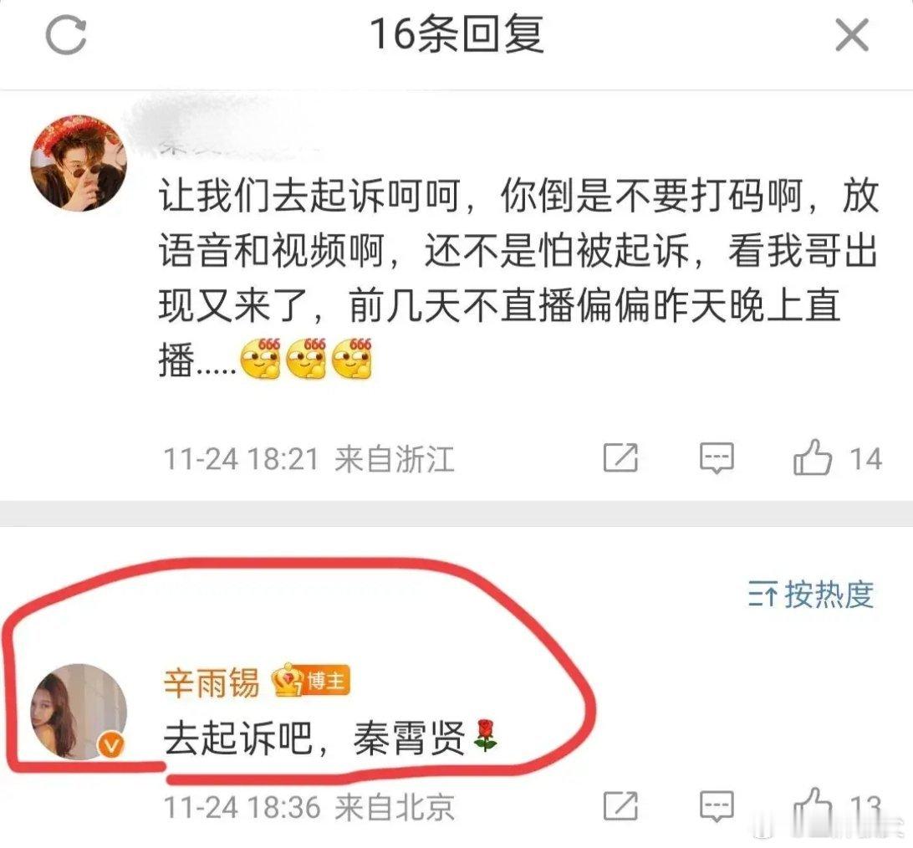Like 辛雨锡's reply with thumbs-up
This screenshot has width=913, height=848.
(x=813, y=805)
